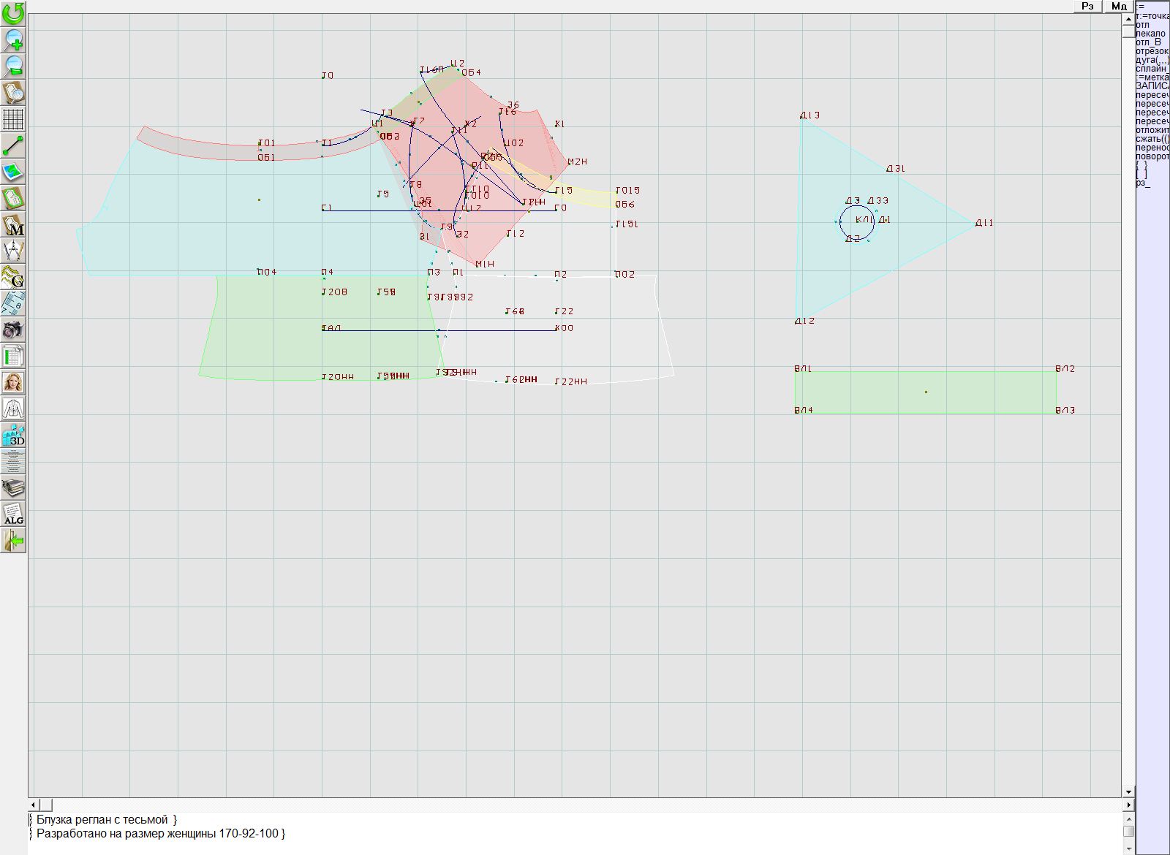Click the green refresh arrow icon

click(x=13, y=13)
